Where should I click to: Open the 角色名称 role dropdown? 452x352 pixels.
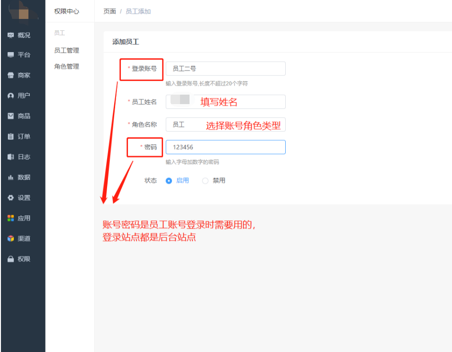pos(226,124)
